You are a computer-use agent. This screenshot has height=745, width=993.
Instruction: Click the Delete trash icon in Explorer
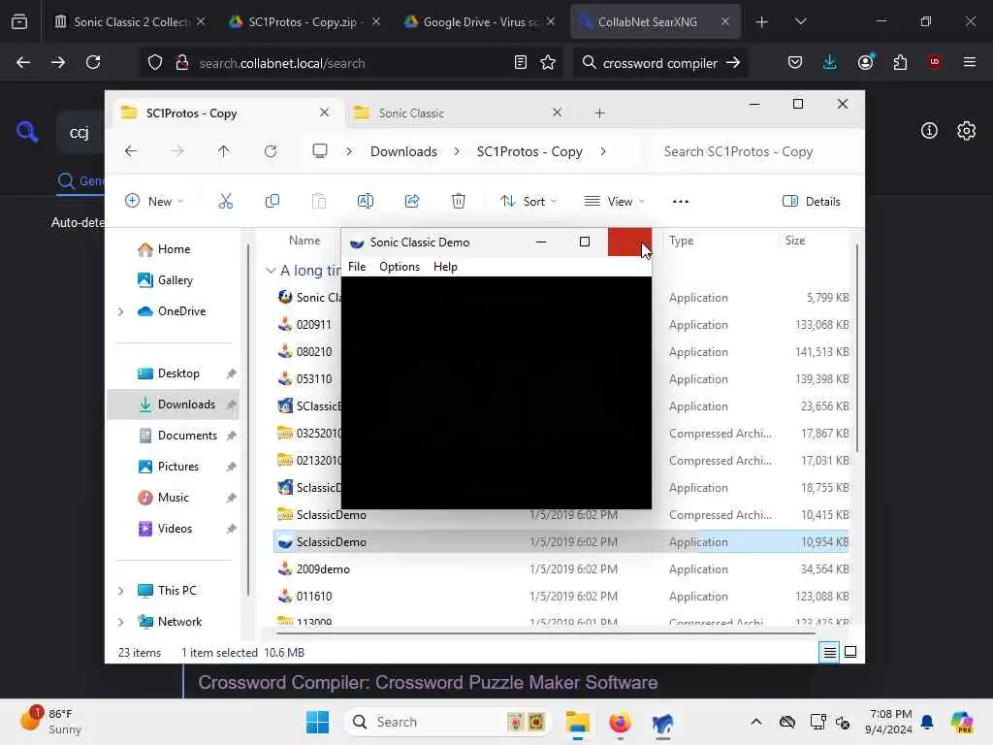459,202
